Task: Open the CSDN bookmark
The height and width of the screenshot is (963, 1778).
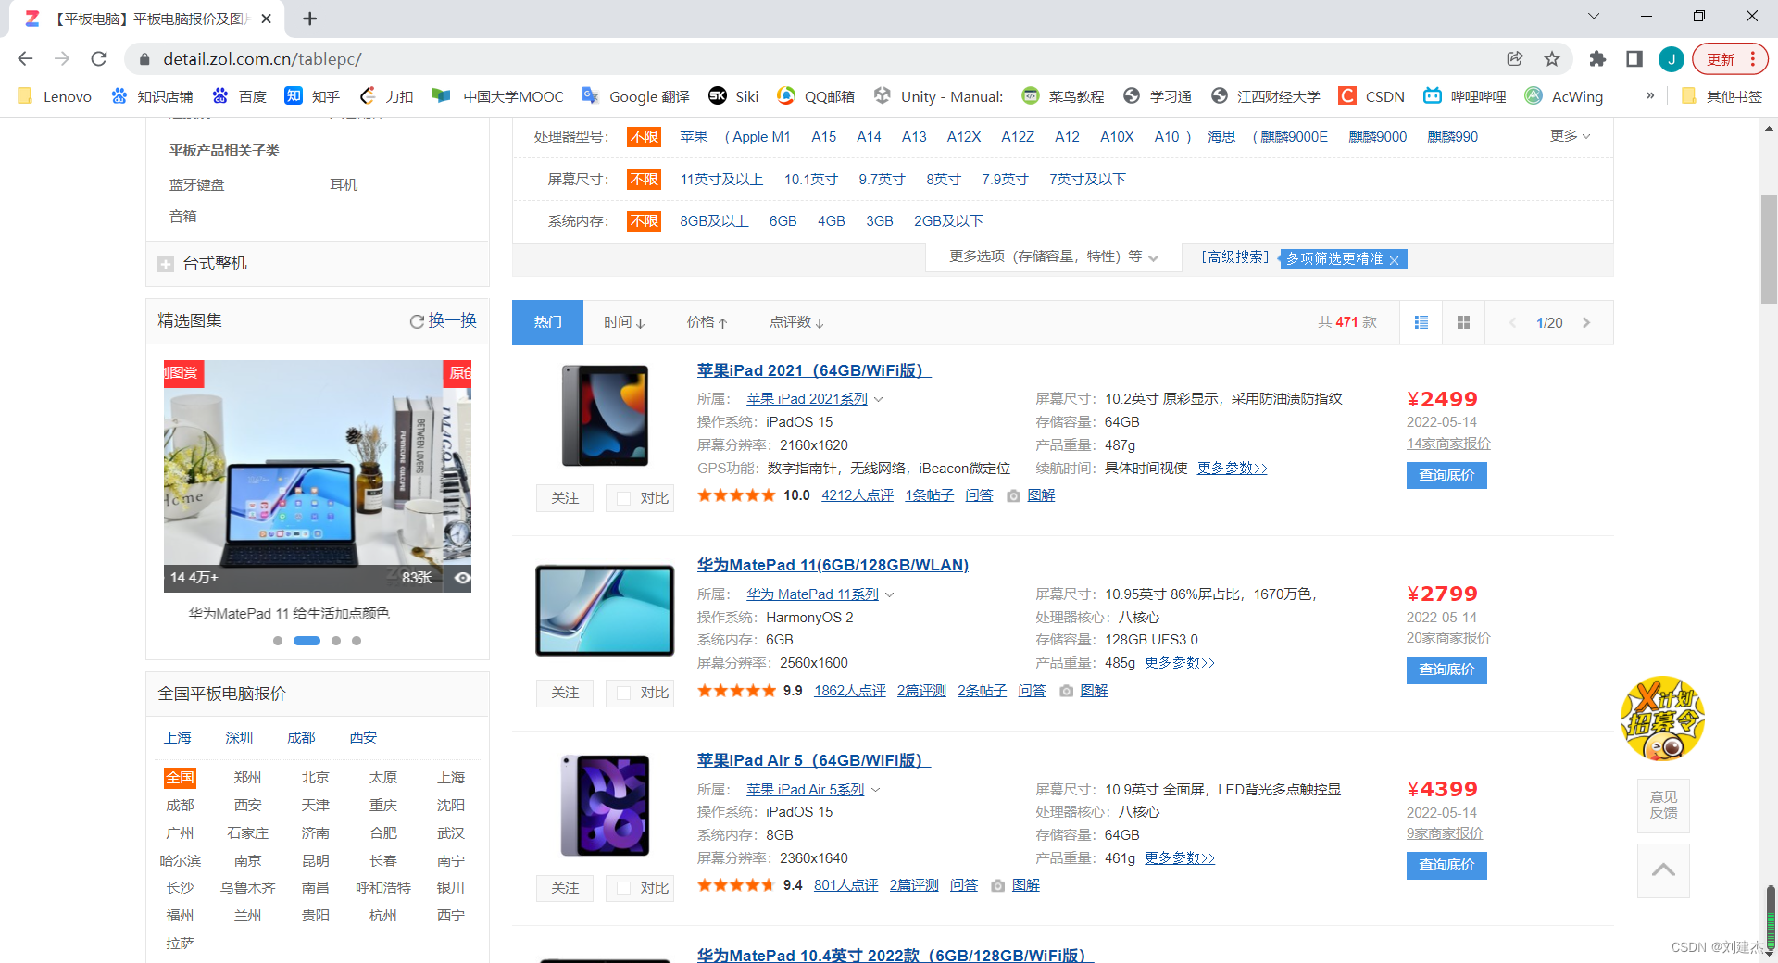Action: (1372, 96)
